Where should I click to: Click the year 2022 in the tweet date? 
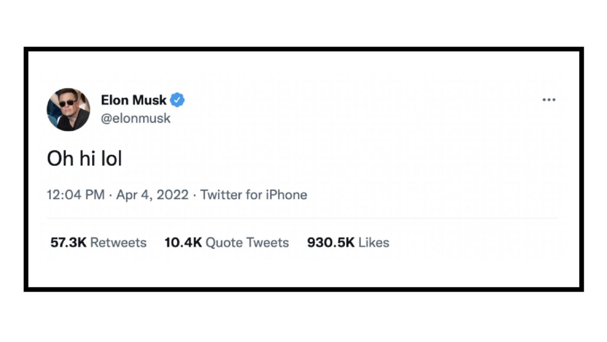click(x=173, y=195)
